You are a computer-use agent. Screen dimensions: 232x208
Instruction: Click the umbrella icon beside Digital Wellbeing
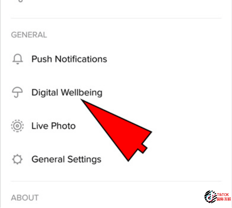(x=17, y=92)
